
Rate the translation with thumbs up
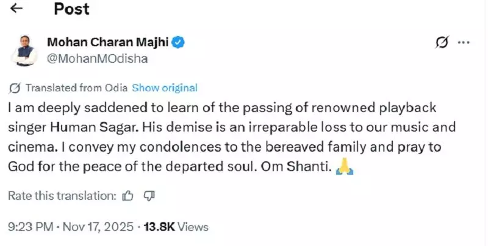pyautogui.click(x=127, y=196)
